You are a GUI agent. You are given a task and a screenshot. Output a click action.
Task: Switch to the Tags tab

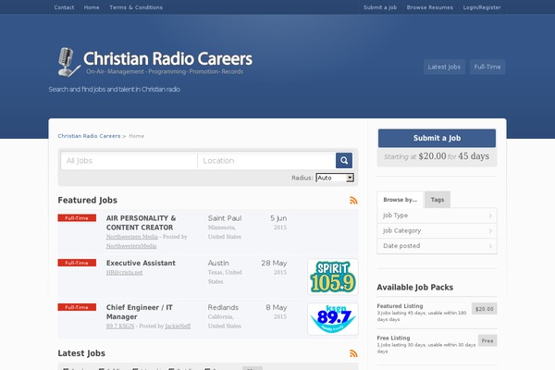438,200
